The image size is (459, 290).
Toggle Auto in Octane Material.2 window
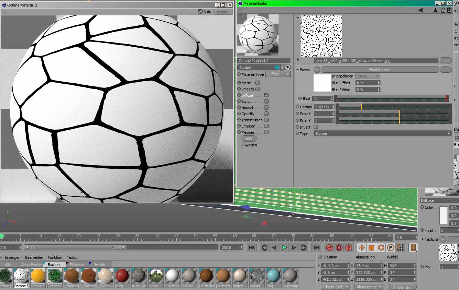click(200, 12)
